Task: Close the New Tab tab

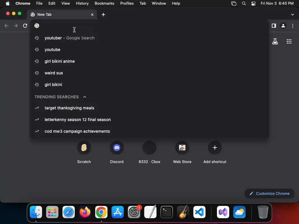Action: pyautogui.click(x=92, y=15)
